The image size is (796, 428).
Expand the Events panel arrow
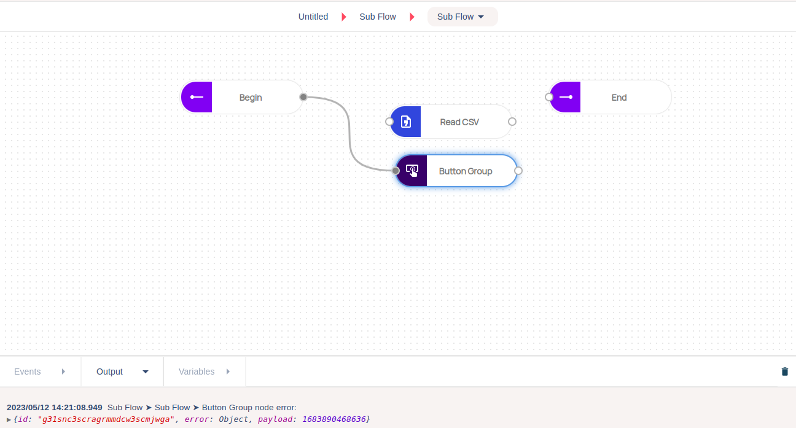64,372
